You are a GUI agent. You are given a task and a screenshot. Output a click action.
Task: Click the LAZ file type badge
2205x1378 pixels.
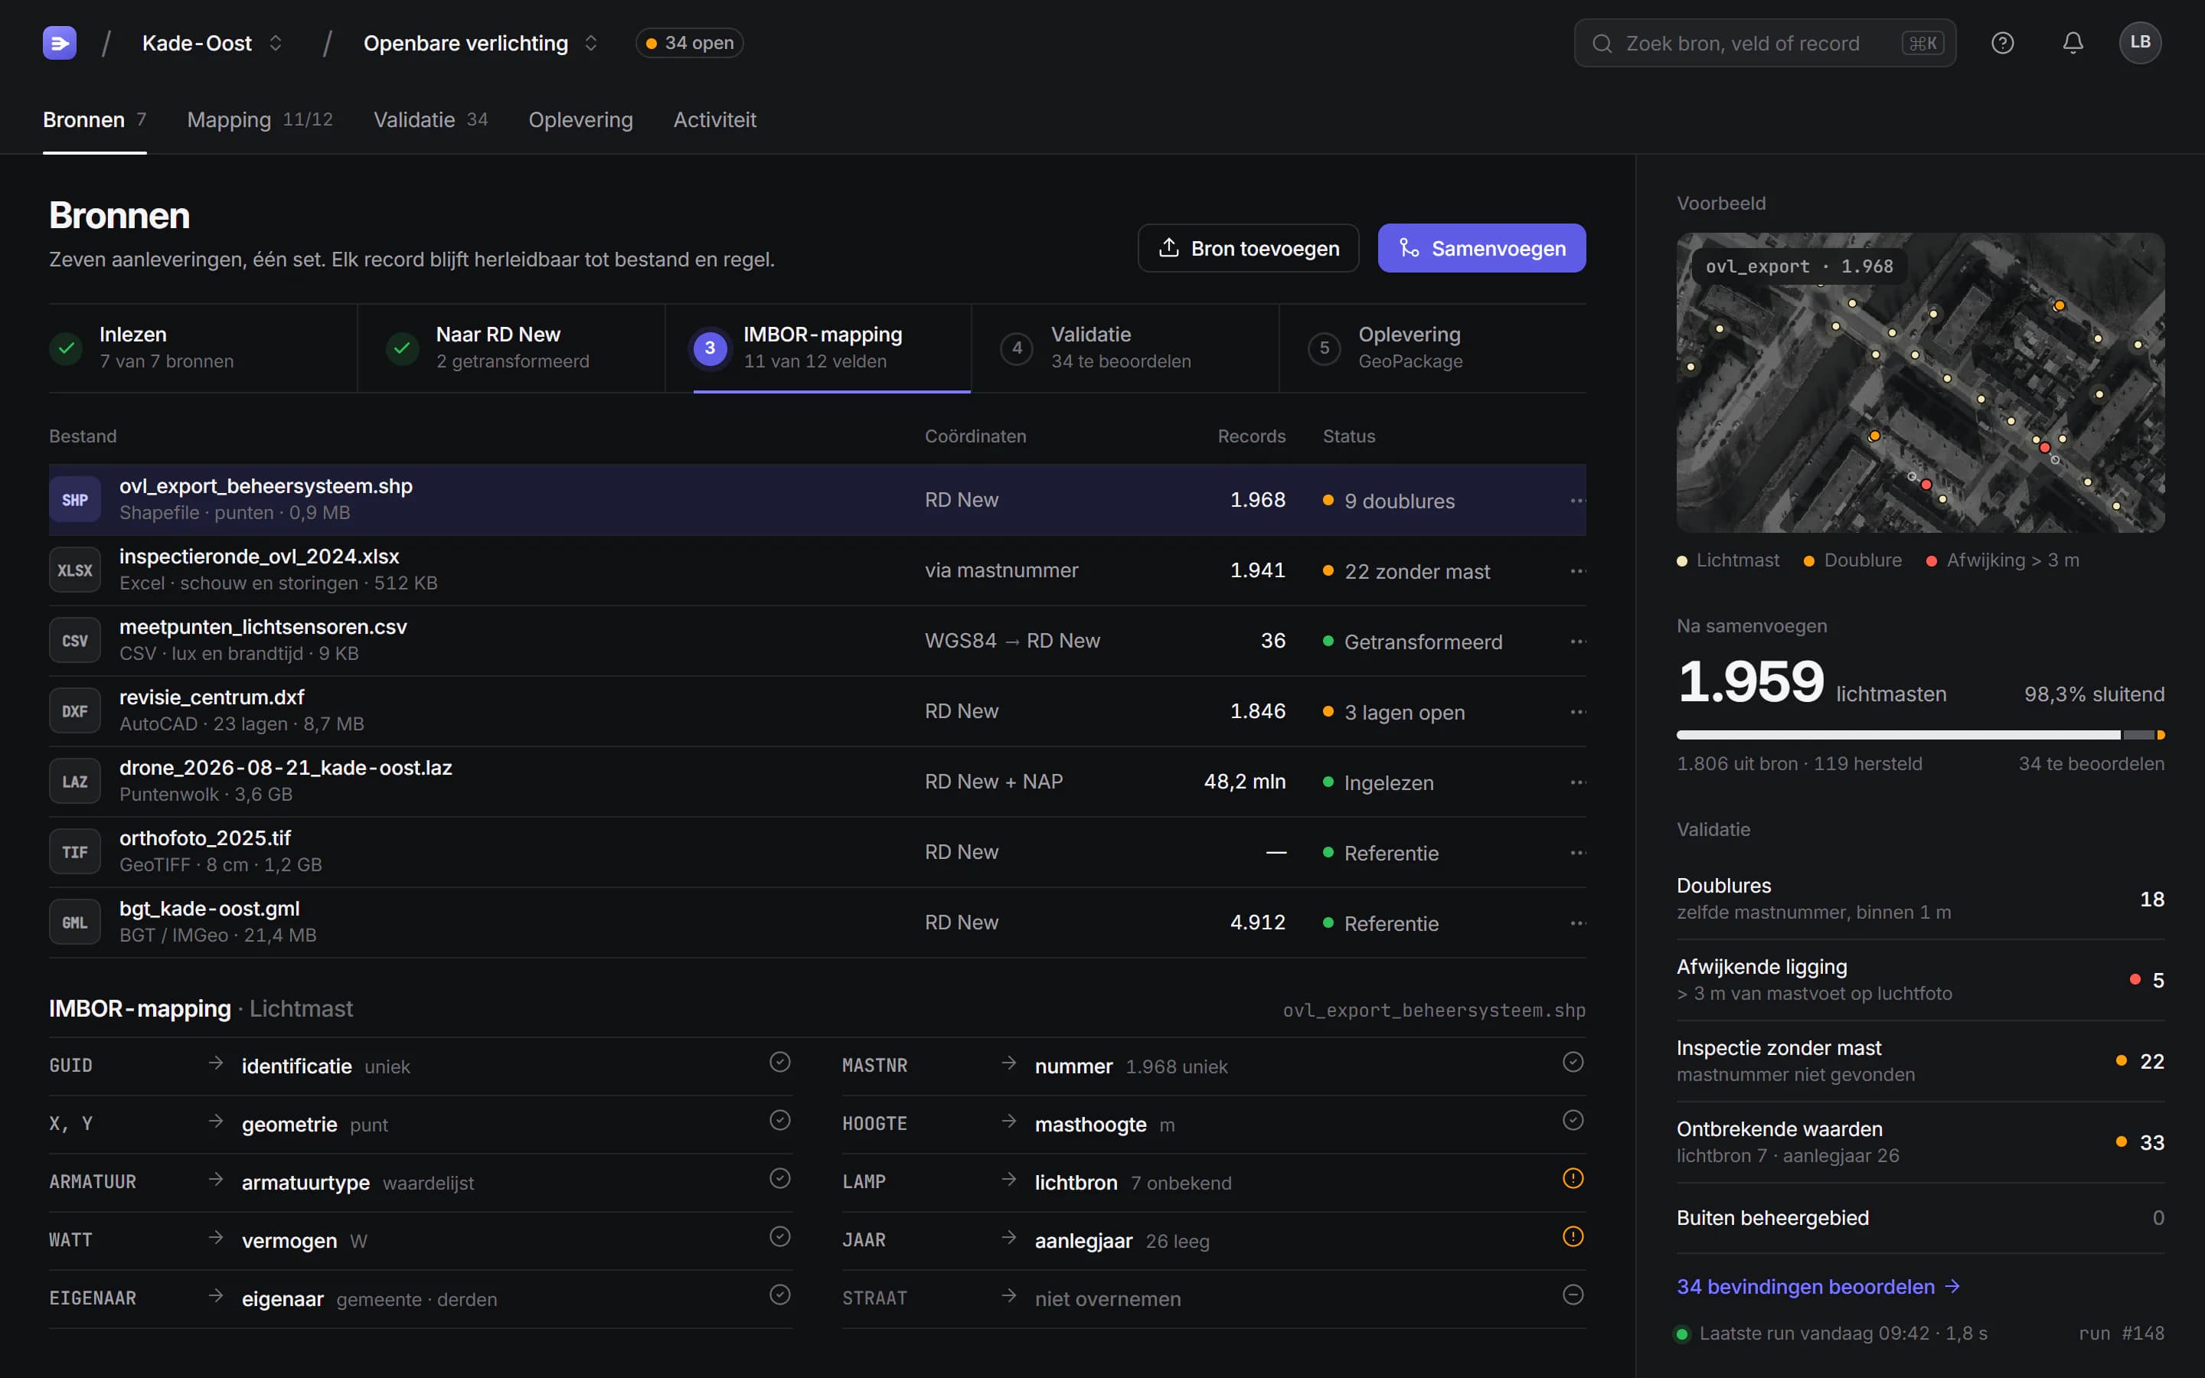click(x=75, y=782)
